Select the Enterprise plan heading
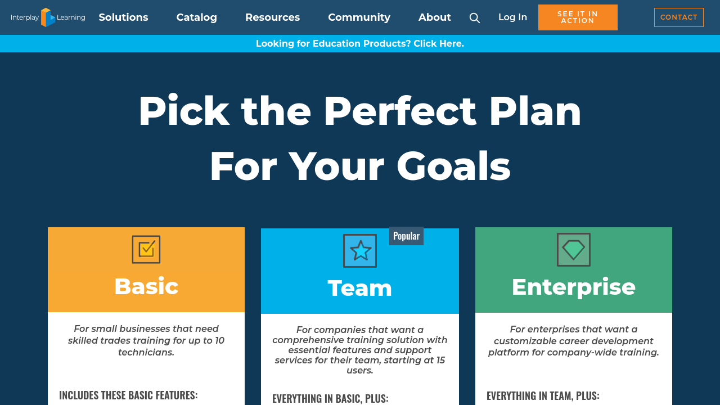This screenshot has height=405, width=720. pos(574,287)
